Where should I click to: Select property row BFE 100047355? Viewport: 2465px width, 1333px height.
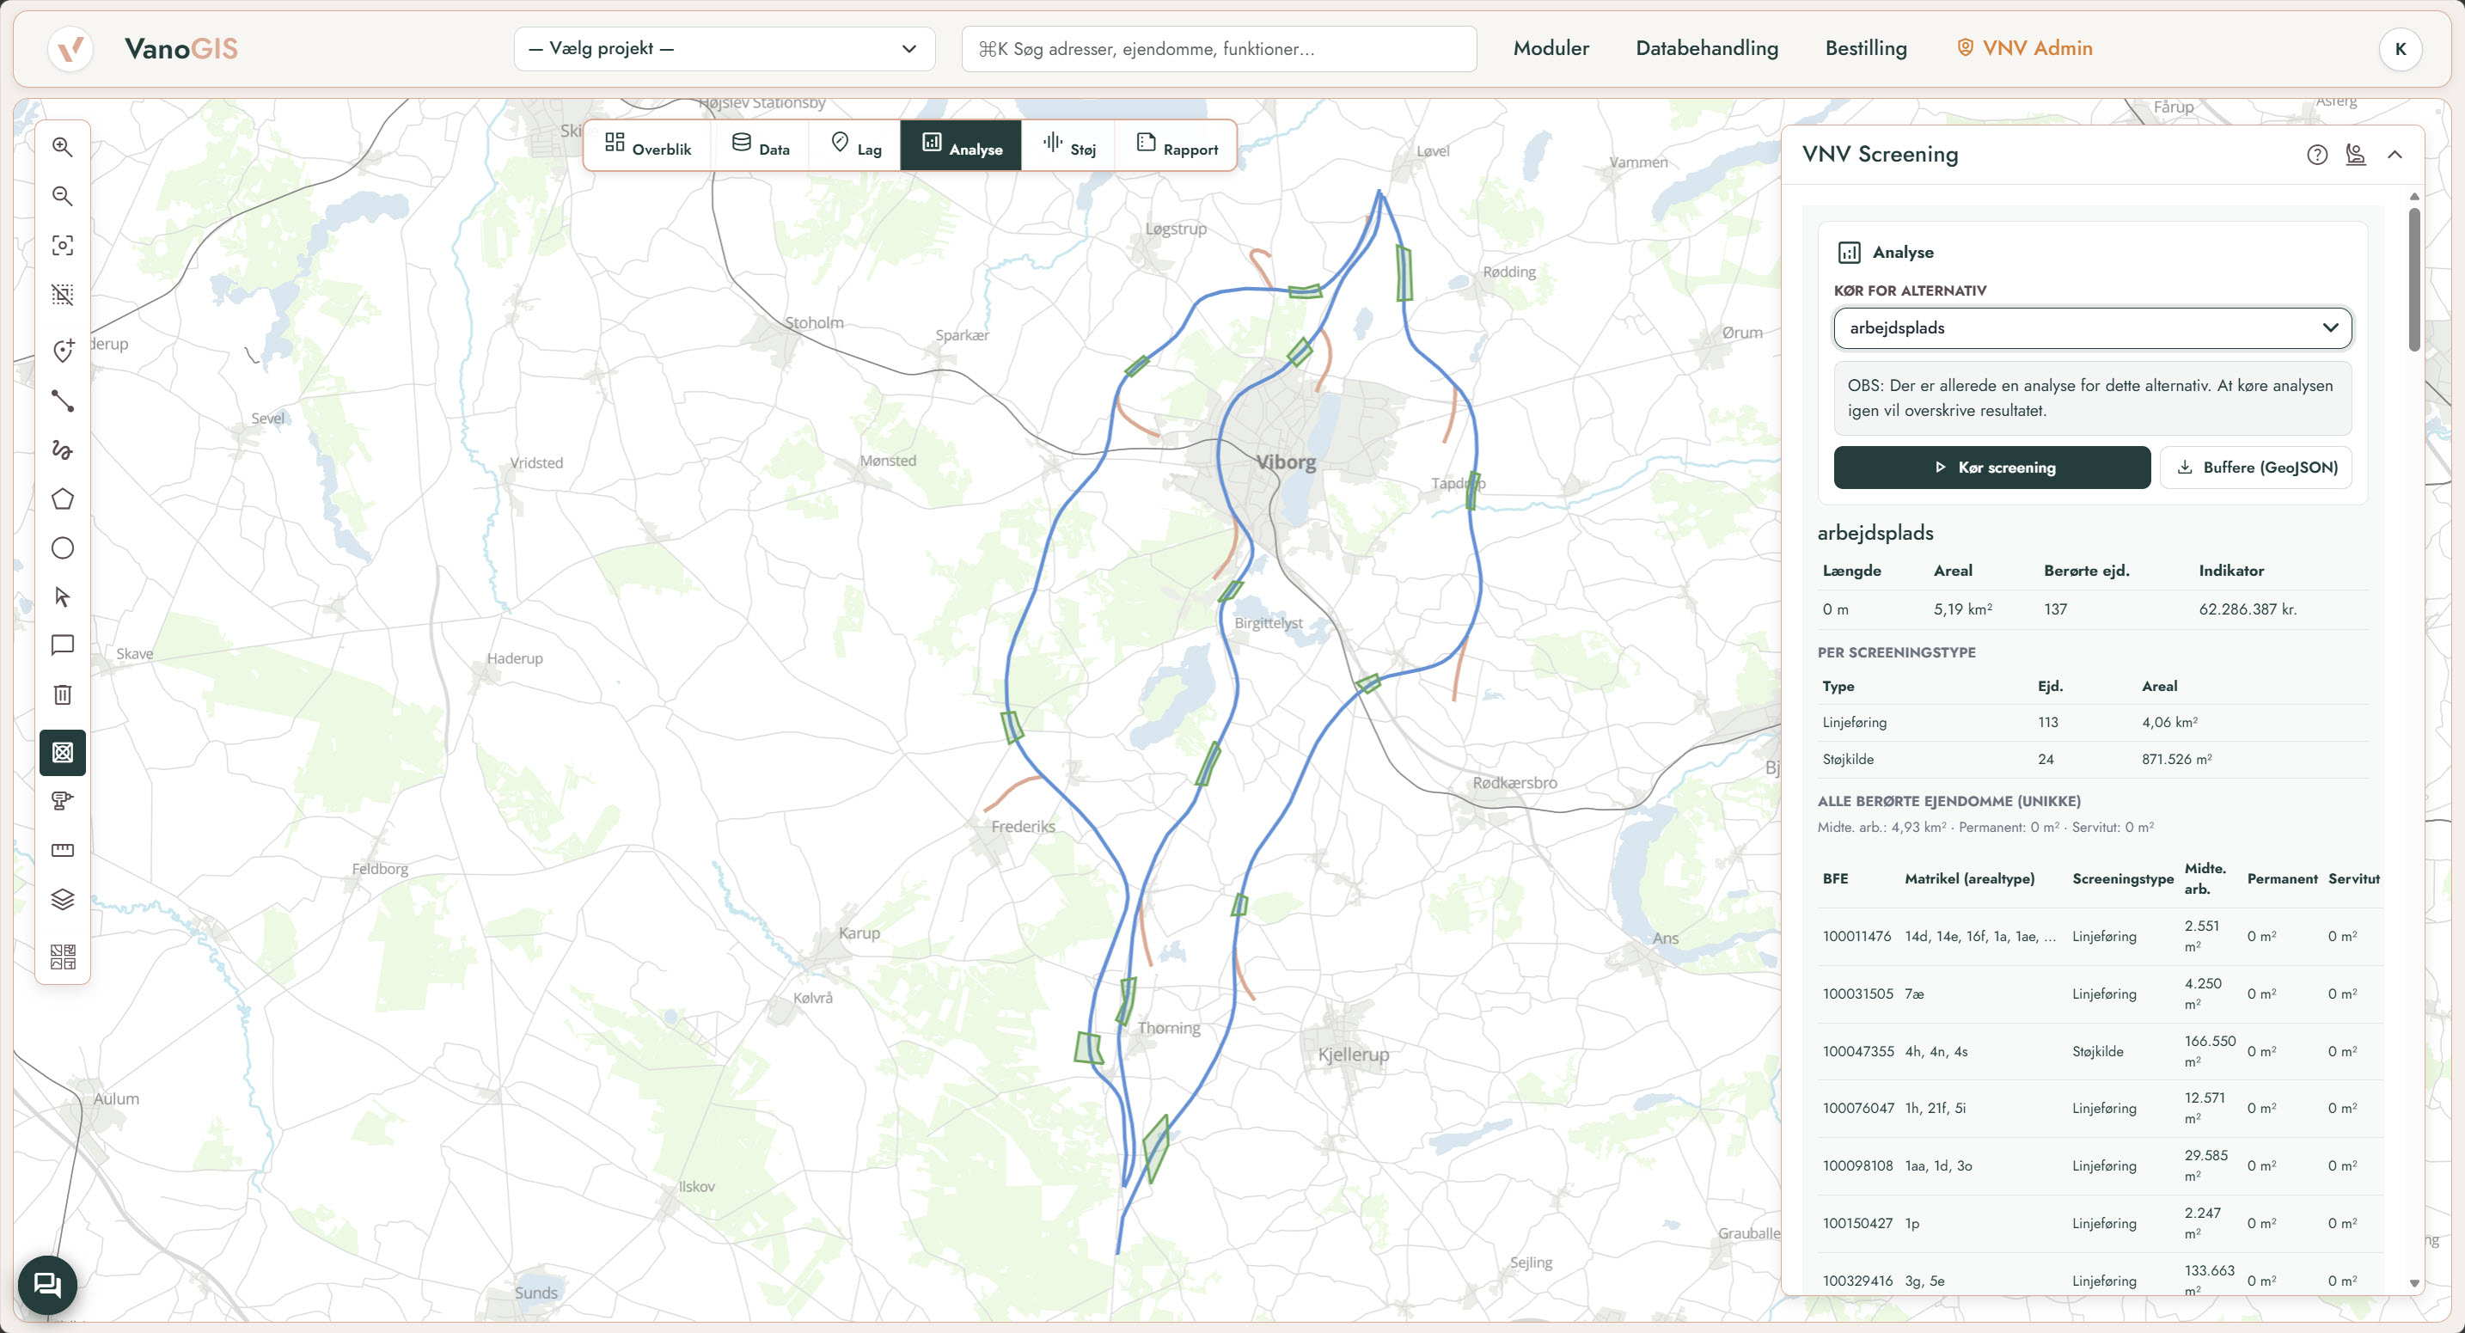point(2100,1051)
